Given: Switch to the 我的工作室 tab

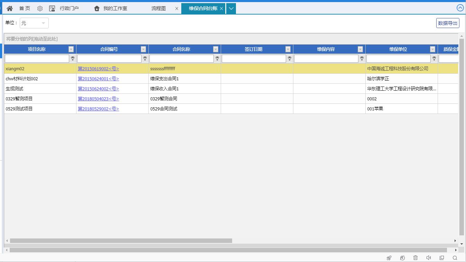Looking at the screenshot, I should click(115, 8).
